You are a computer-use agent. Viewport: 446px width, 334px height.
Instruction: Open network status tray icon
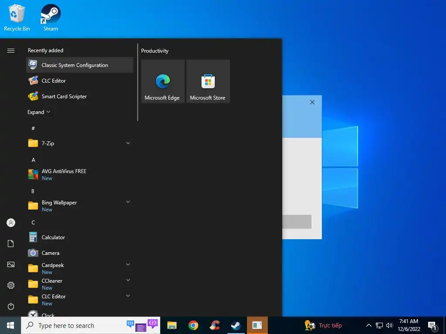point(379,325)
